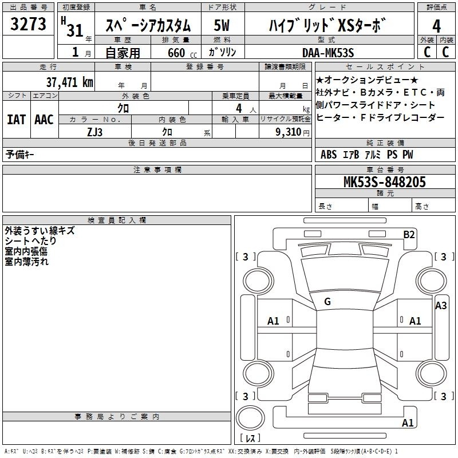The image size is (458, 458).
Task: Select the exterior grade C under 外装
Action: coord(427,52)
